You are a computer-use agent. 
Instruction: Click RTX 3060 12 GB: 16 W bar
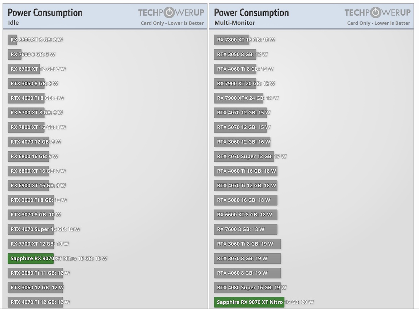(242, 142)
